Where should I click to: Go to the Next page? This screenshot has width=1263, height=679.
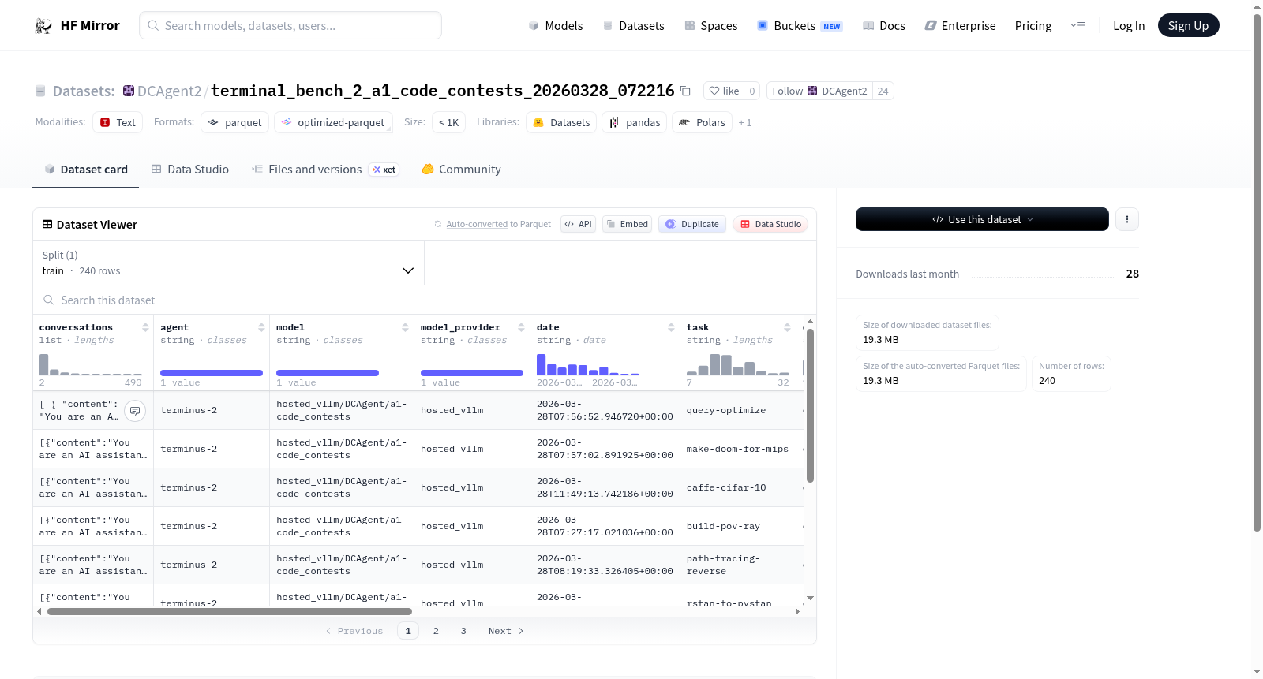(x=506, y=631)
